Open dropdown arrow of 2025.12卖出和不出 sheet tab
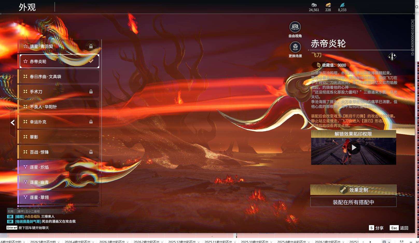This screenshot has width=419, height=243. (x=199, y=242)
